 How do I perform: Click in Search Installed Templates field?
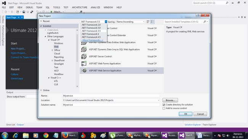click(x=184, y=22)
